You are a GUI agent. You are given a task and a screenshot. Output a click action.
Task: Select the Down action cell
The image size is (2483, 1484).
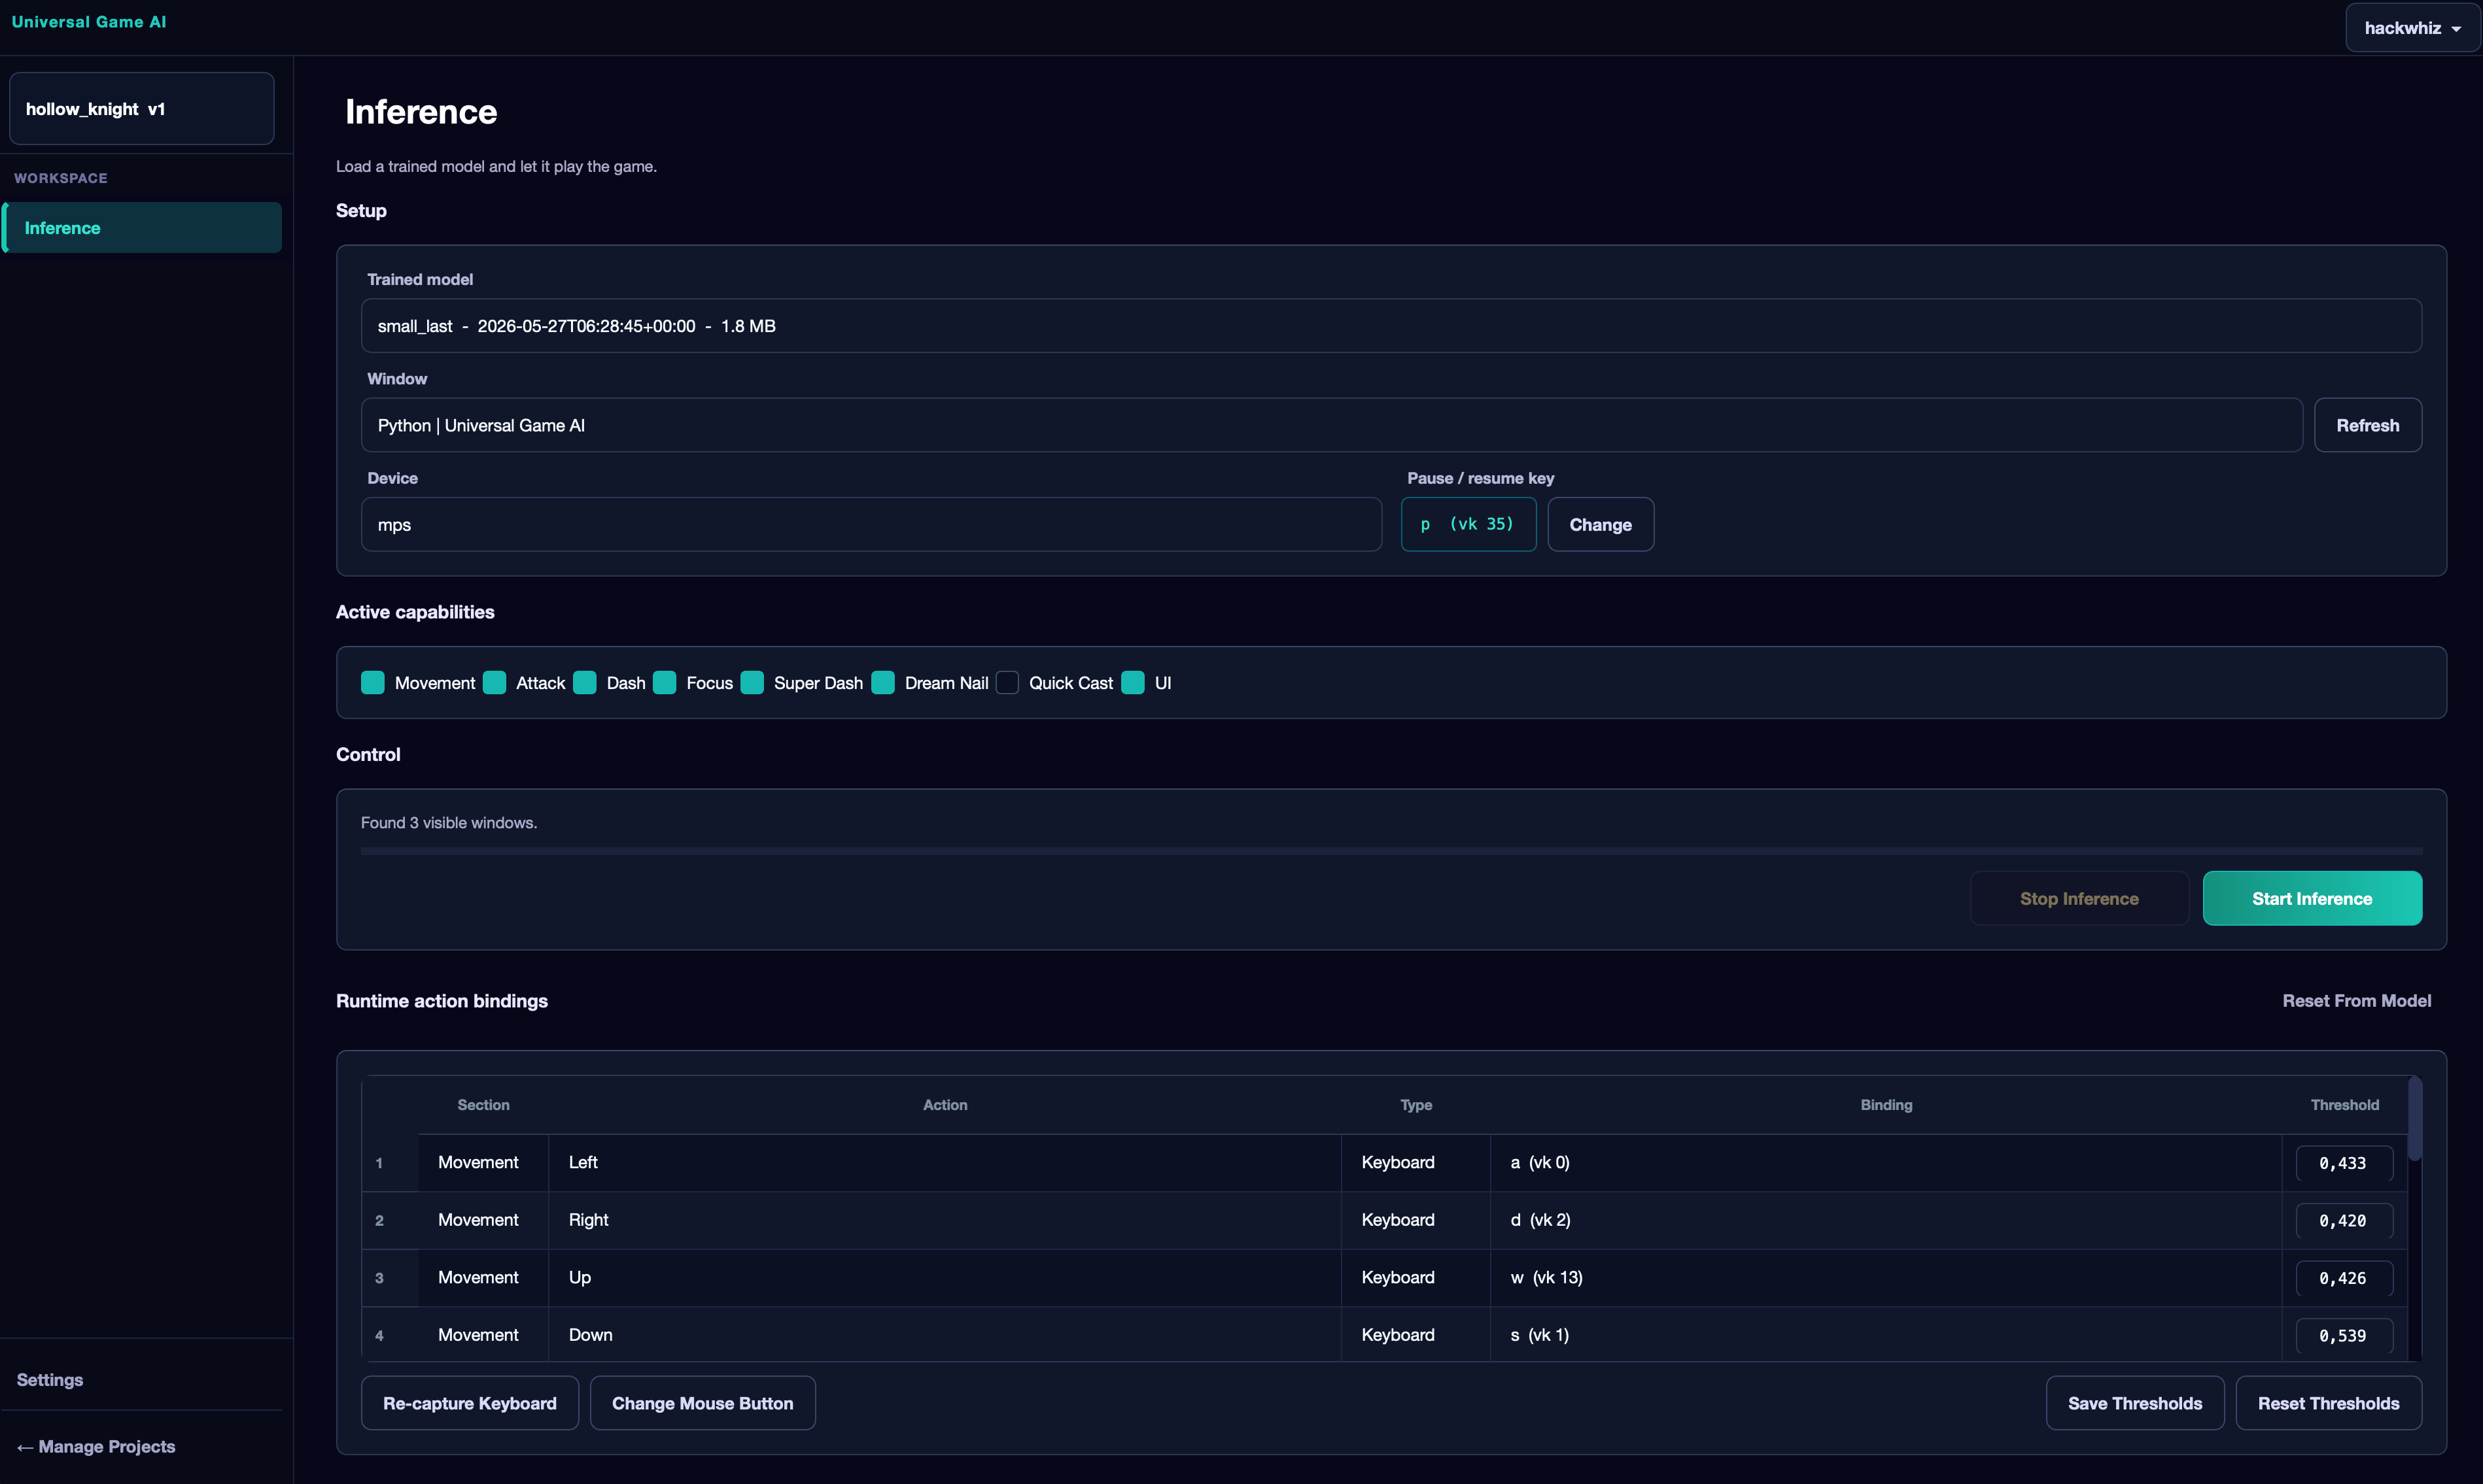point(945,1334)
